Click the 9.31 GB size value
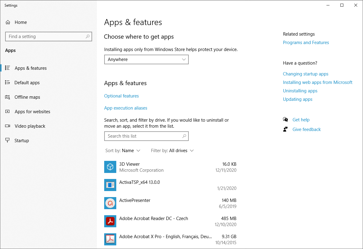This screenshot has width=363, height=249. [229, 237]
